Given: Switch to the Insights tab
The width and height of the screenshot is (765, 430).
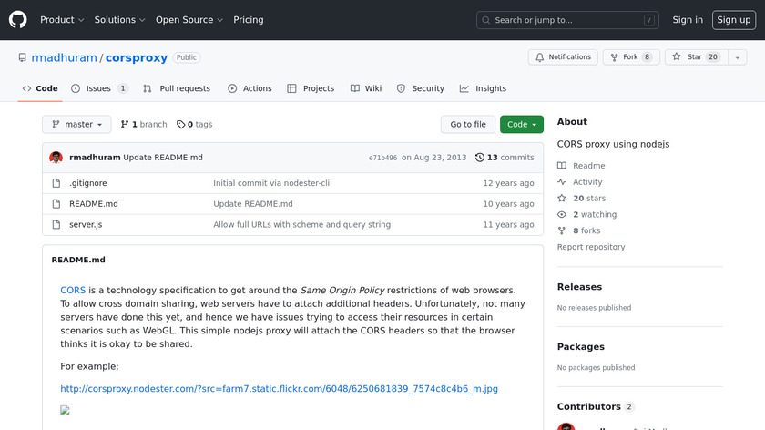Looking at the screenshot, I should [483, 88].
